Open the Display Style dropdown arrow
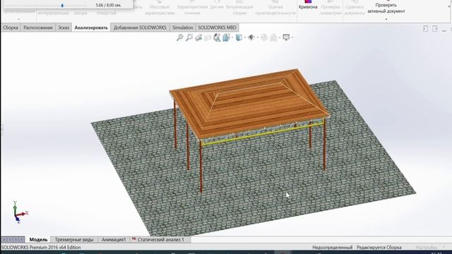 click(x=245, y=37)
